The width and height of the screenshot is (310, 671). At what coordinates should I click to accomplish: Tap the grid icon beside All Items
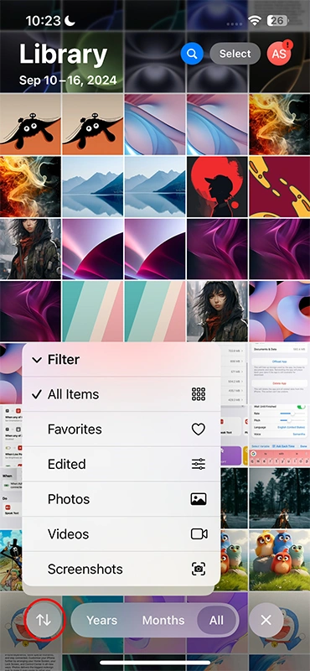199,394
